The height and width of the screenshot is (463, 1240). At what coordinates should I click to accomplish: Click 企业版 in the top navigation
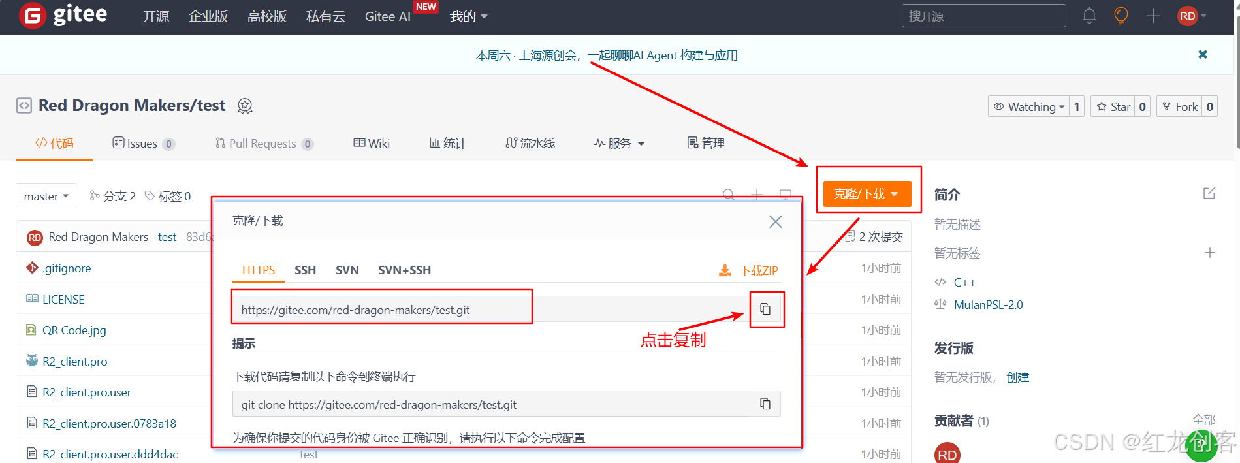pyautogui.click(x=208, y=16)
